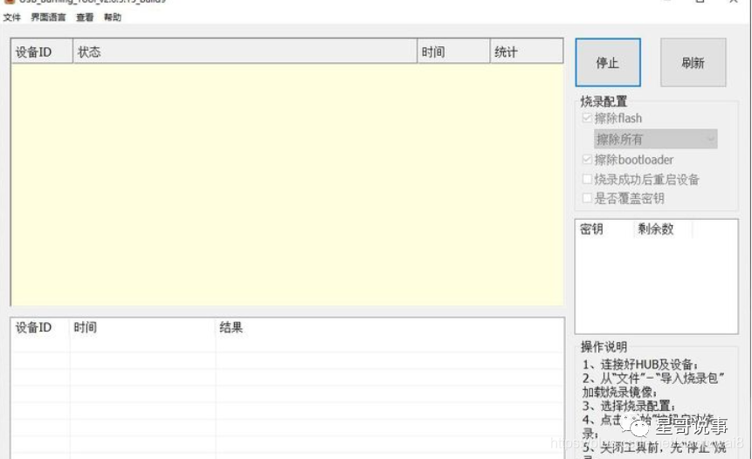The width and height of the screenshot is (752, 459).
Task: Click 设备ID header in top device list
Action: 41,52
